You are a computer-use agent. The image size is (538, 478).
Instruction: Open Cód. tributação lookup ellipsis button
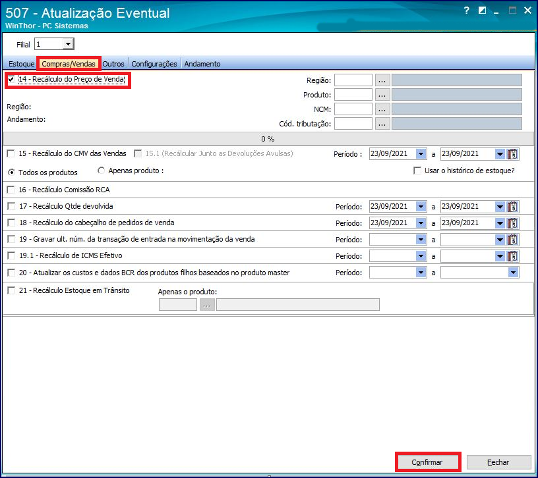pyautogui.click(x=382, y=124)
